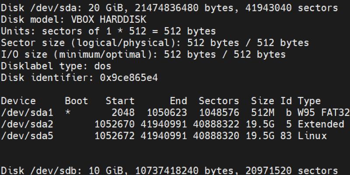Click the "Type" column header
The image size is (350, 175).
[x=309, y=101]
